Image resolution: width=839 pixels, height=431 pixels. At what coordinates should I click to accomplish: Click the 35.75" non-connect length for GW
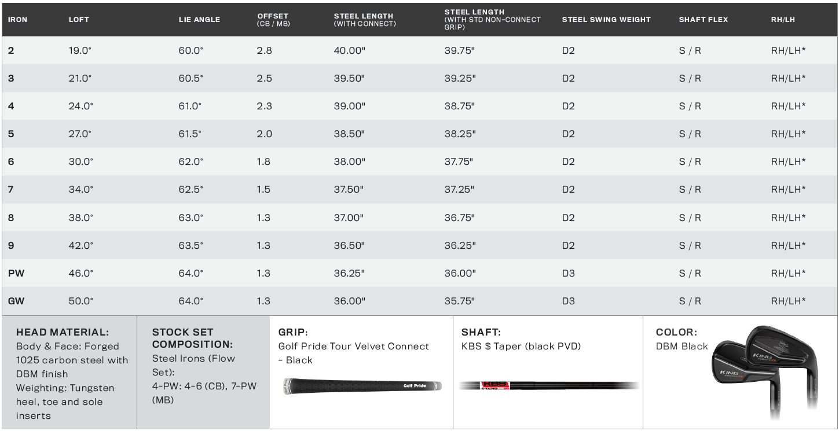pyautogui.click(x=460, y=301)
